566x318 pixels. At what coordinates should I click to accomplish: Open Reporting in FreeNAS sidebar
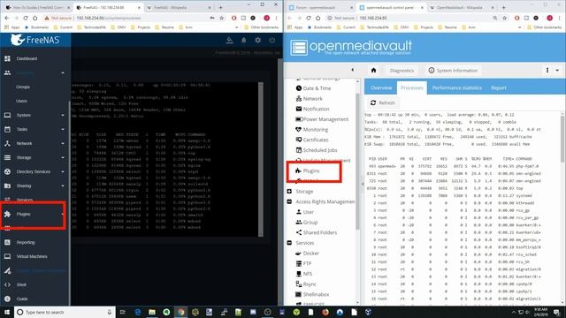point(26,242)
